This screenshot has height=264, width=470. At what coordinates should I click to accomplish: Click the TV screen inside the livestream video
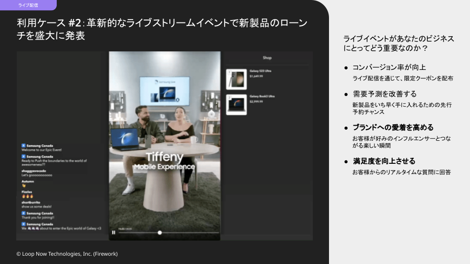tap(164, 91)
